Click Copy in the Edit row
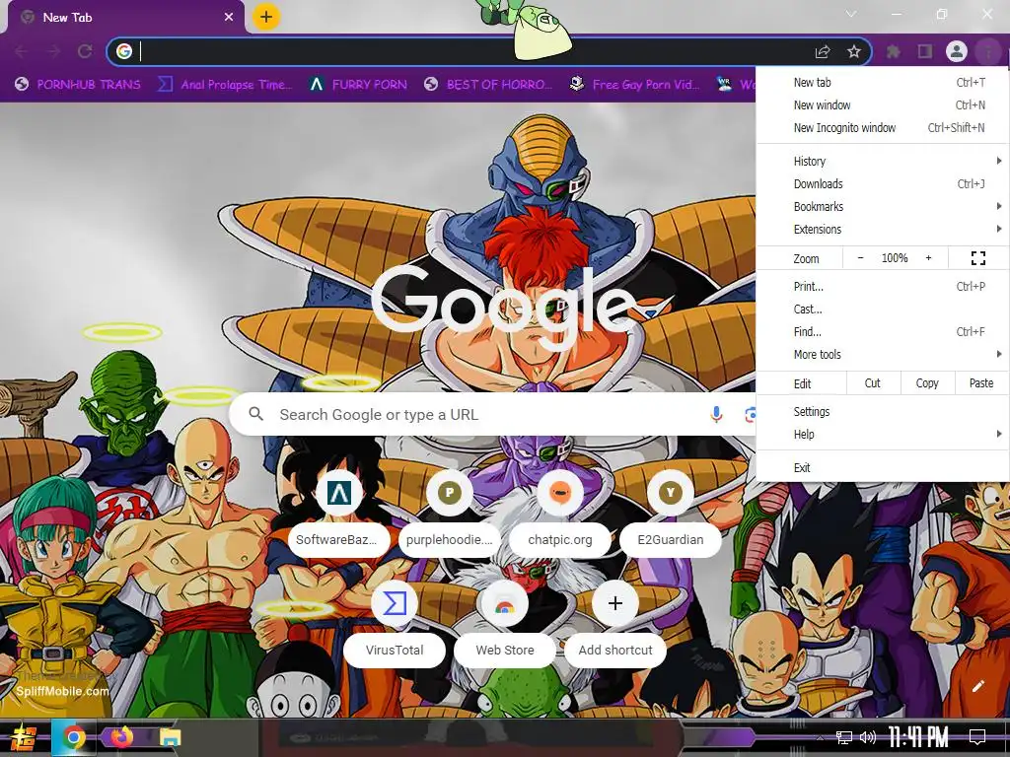Viewport: 1010px width, 757px height. pyautogui.click(x=927, y=383)
